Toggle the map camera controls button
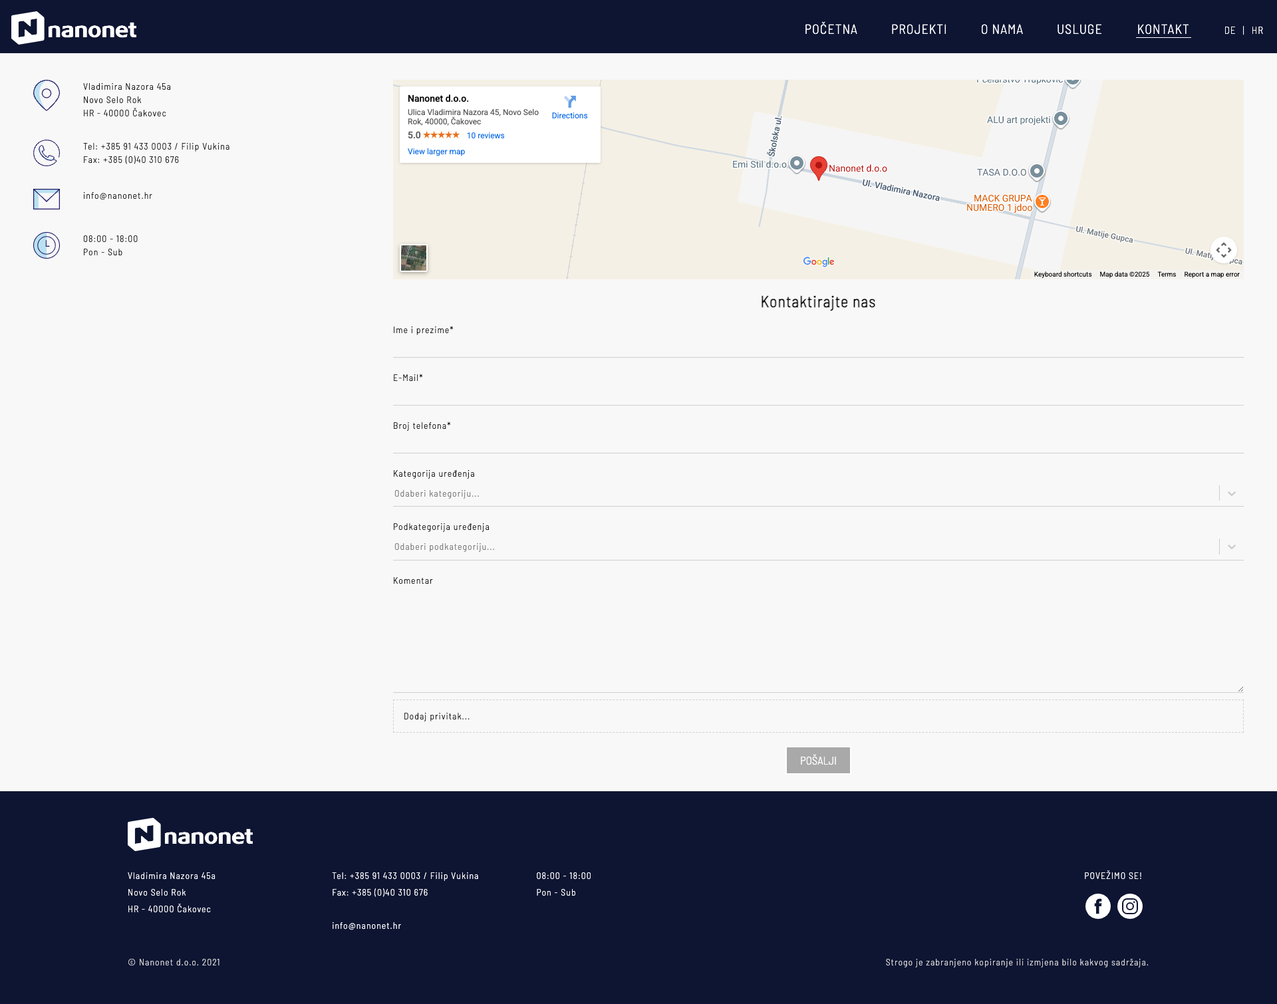The width and height of the screenshot is (1277, 1004). 1224,250
